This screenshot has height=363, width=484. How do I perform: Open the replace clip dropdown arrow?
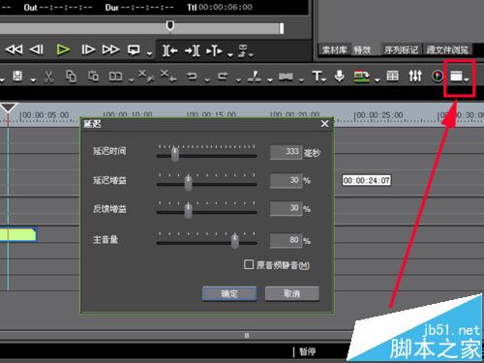[x=131, y=79]
